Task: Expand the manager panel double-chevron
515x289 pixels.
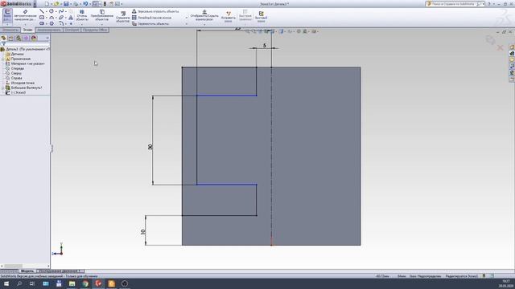Action: [47, 38]
